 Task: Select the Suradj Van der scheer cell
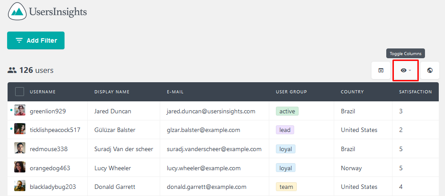124,149
